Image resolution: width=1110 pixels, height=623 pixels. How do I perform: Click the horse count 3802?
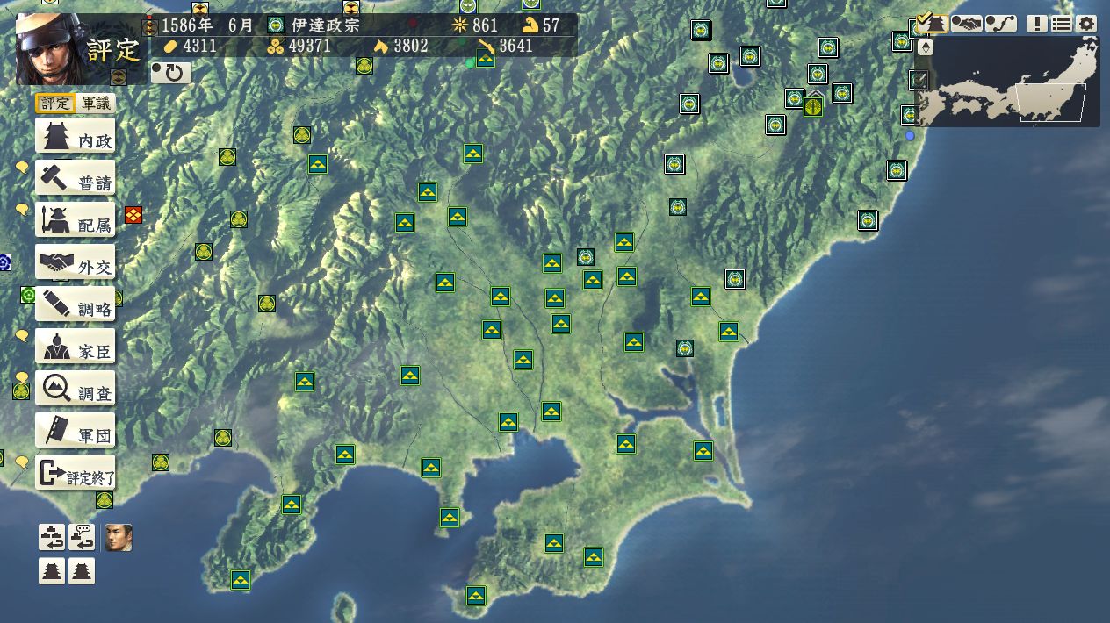(x=411, y=45)
